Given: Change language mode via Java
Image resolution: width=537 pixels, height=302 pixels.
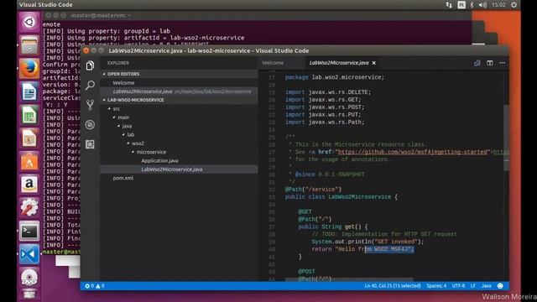Looking at the screenshot, I should coord(487,285).
